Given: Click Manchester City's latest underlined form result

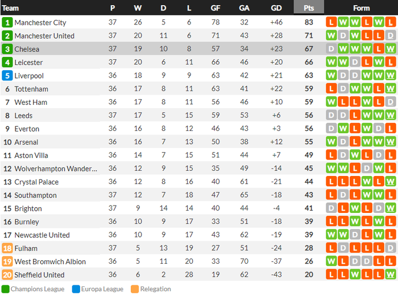Looking at the screenshot, I should point(390,23).
